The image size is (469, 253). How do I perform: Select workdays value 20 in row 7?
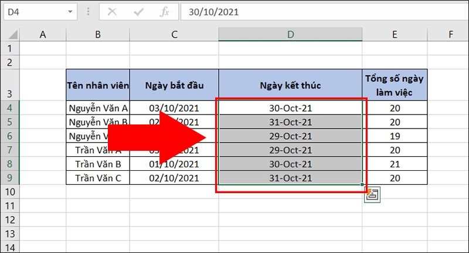pos(395,150)
